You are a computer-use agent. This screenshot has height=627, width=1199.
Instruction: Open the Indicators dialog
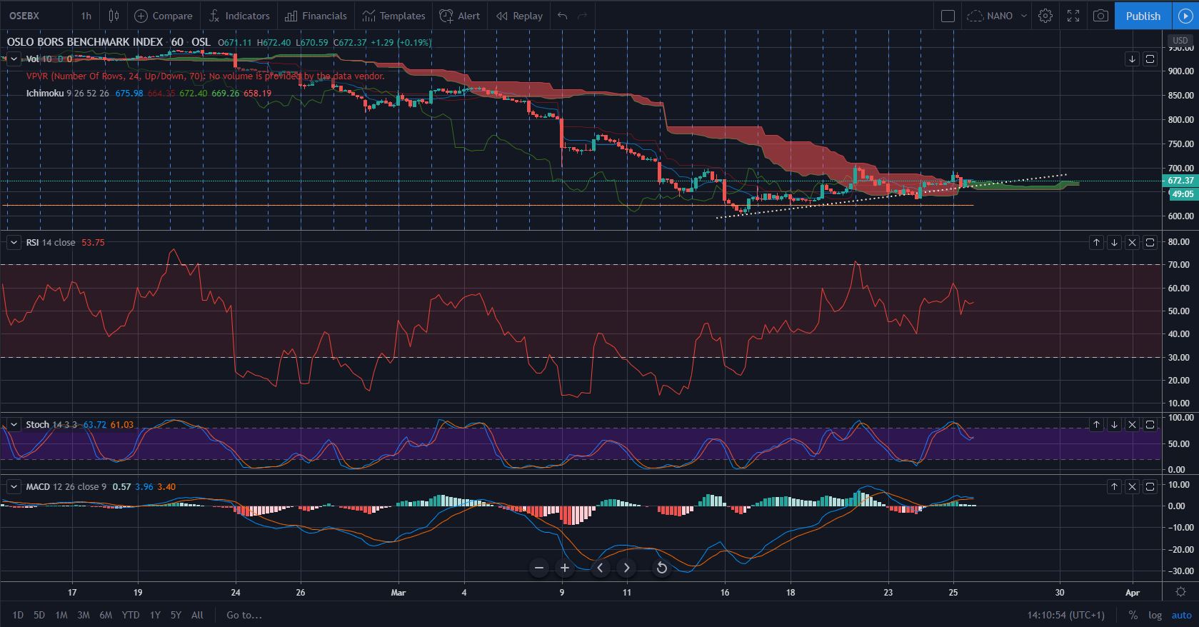pyautogui.click(x=239, y=16)
